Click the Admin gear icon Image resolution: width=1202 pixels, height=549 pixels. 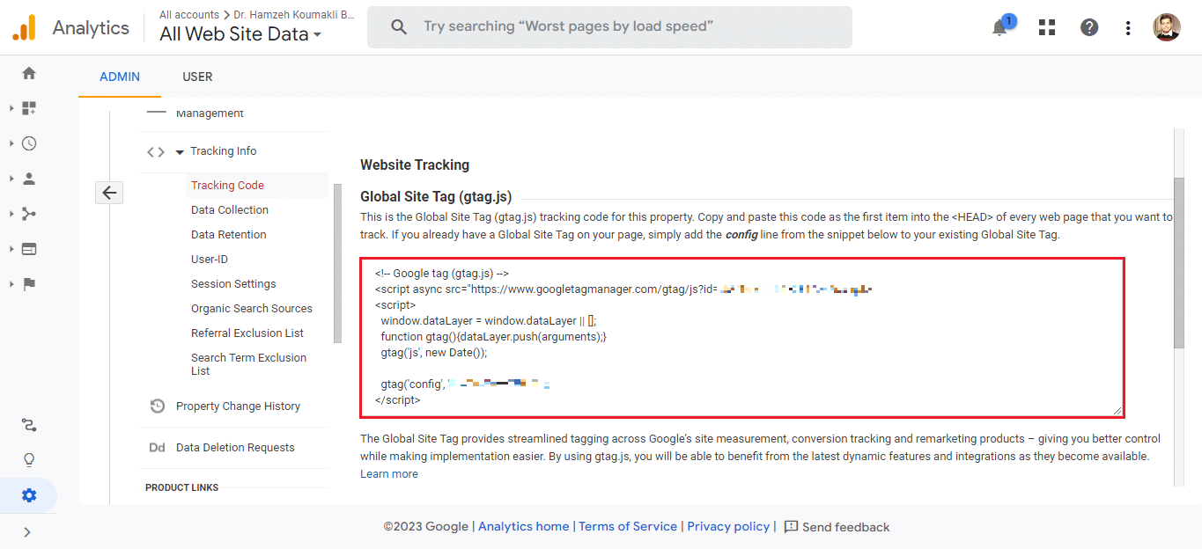(x=29, y=495)
